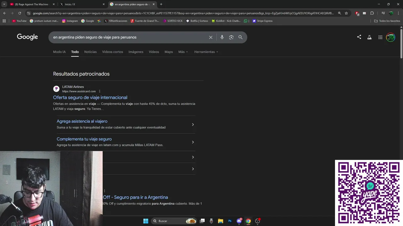
Task: Close the Google search results tab
Action: 154,4
